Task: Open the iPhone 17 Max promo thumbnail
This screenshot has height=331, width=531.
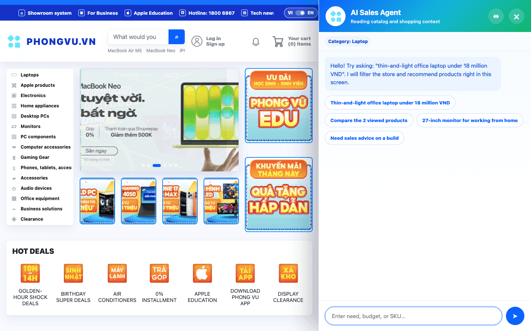Action: (x=180, y=201)
